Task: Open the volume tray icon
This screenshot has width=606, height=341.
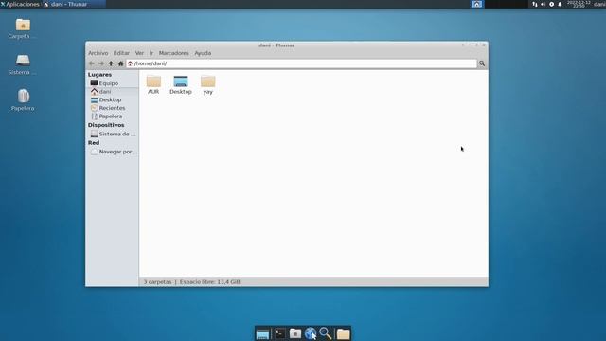Action: coord(543,4)
